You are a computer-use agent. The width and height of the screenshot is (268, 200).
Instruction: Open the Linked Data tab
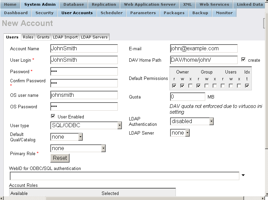250,4
